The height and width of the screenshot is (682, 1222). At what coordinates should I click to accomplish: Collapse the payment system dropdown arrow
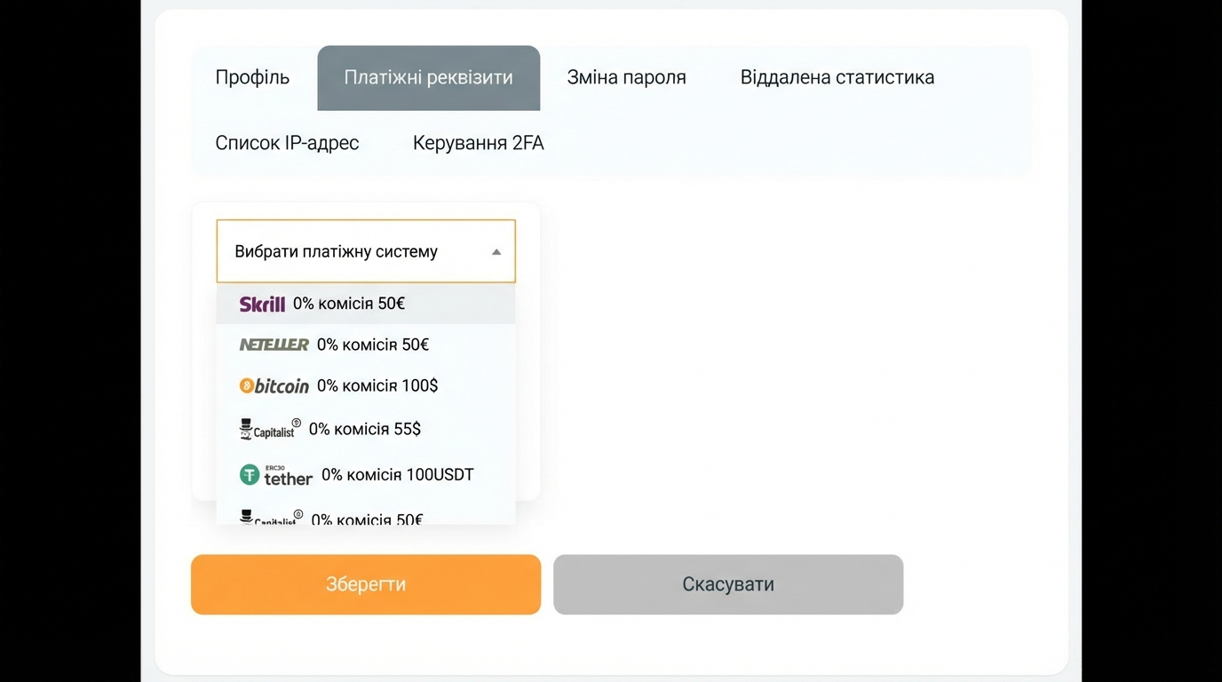coord(496,251)
